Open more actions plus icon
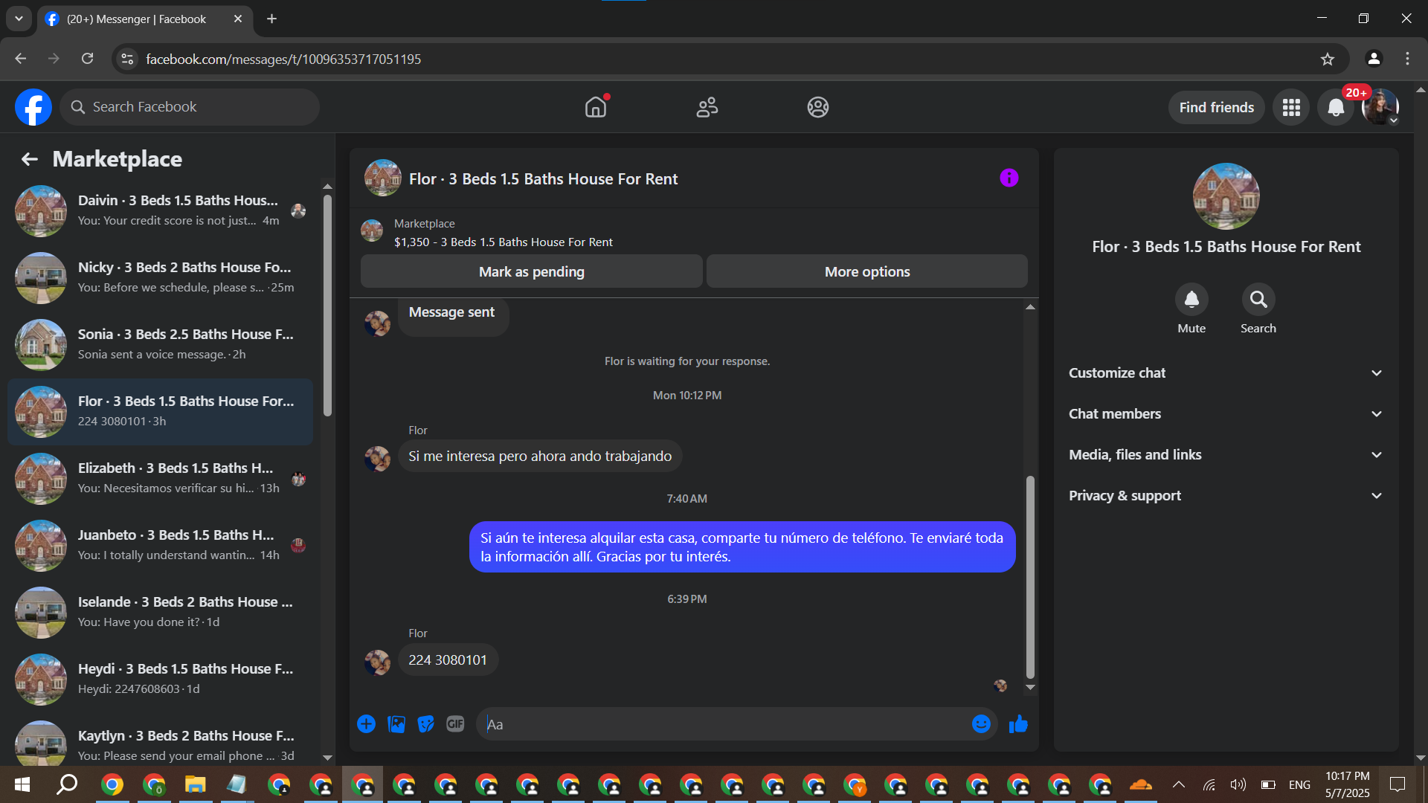The width and height of the screenshot is (1428, 803). [366, 724]
